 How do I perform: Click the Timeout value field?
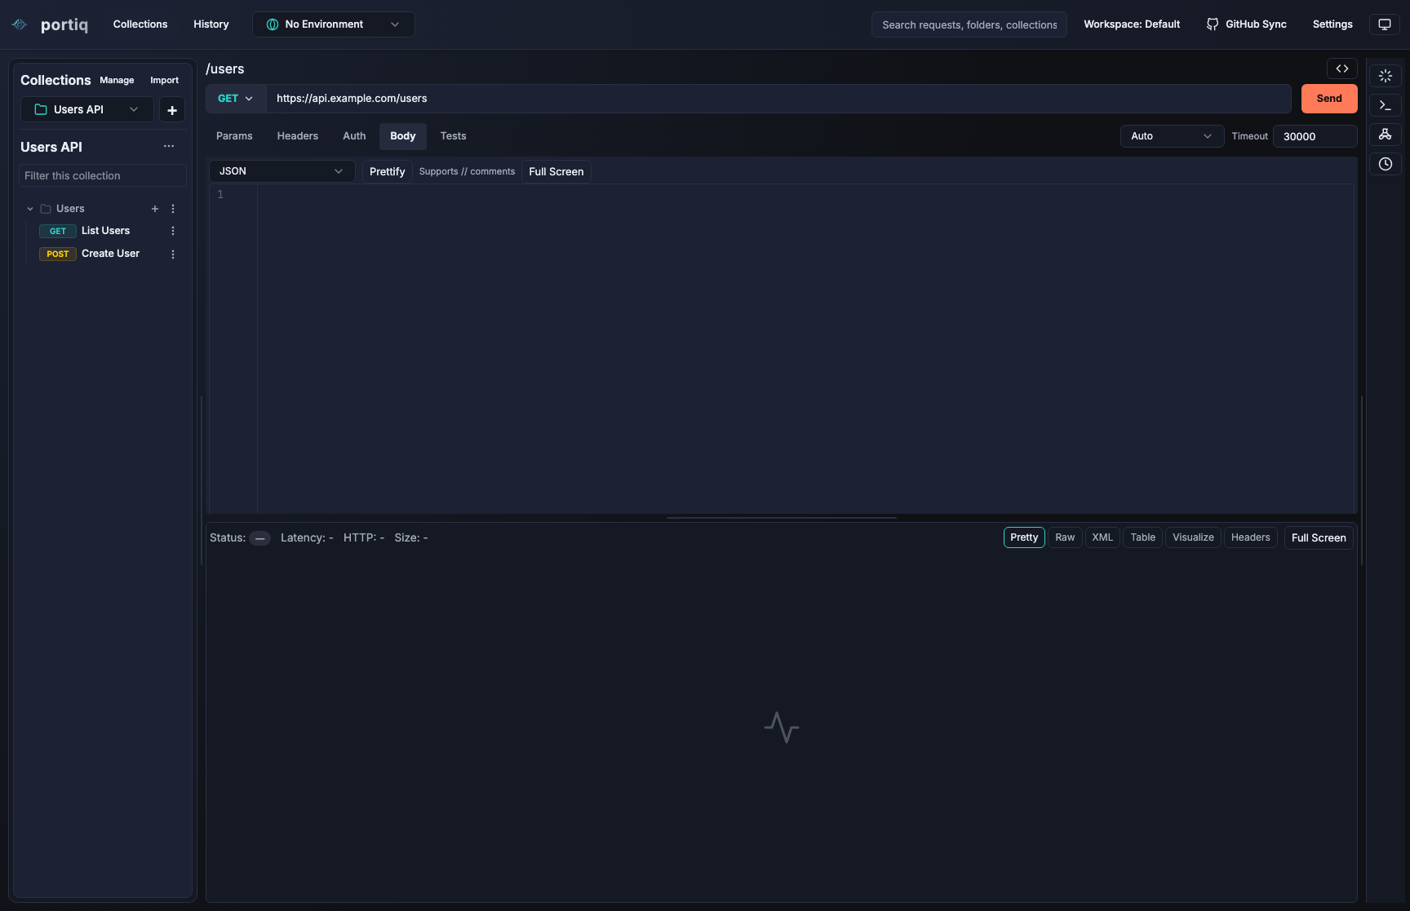point(1315,136)
